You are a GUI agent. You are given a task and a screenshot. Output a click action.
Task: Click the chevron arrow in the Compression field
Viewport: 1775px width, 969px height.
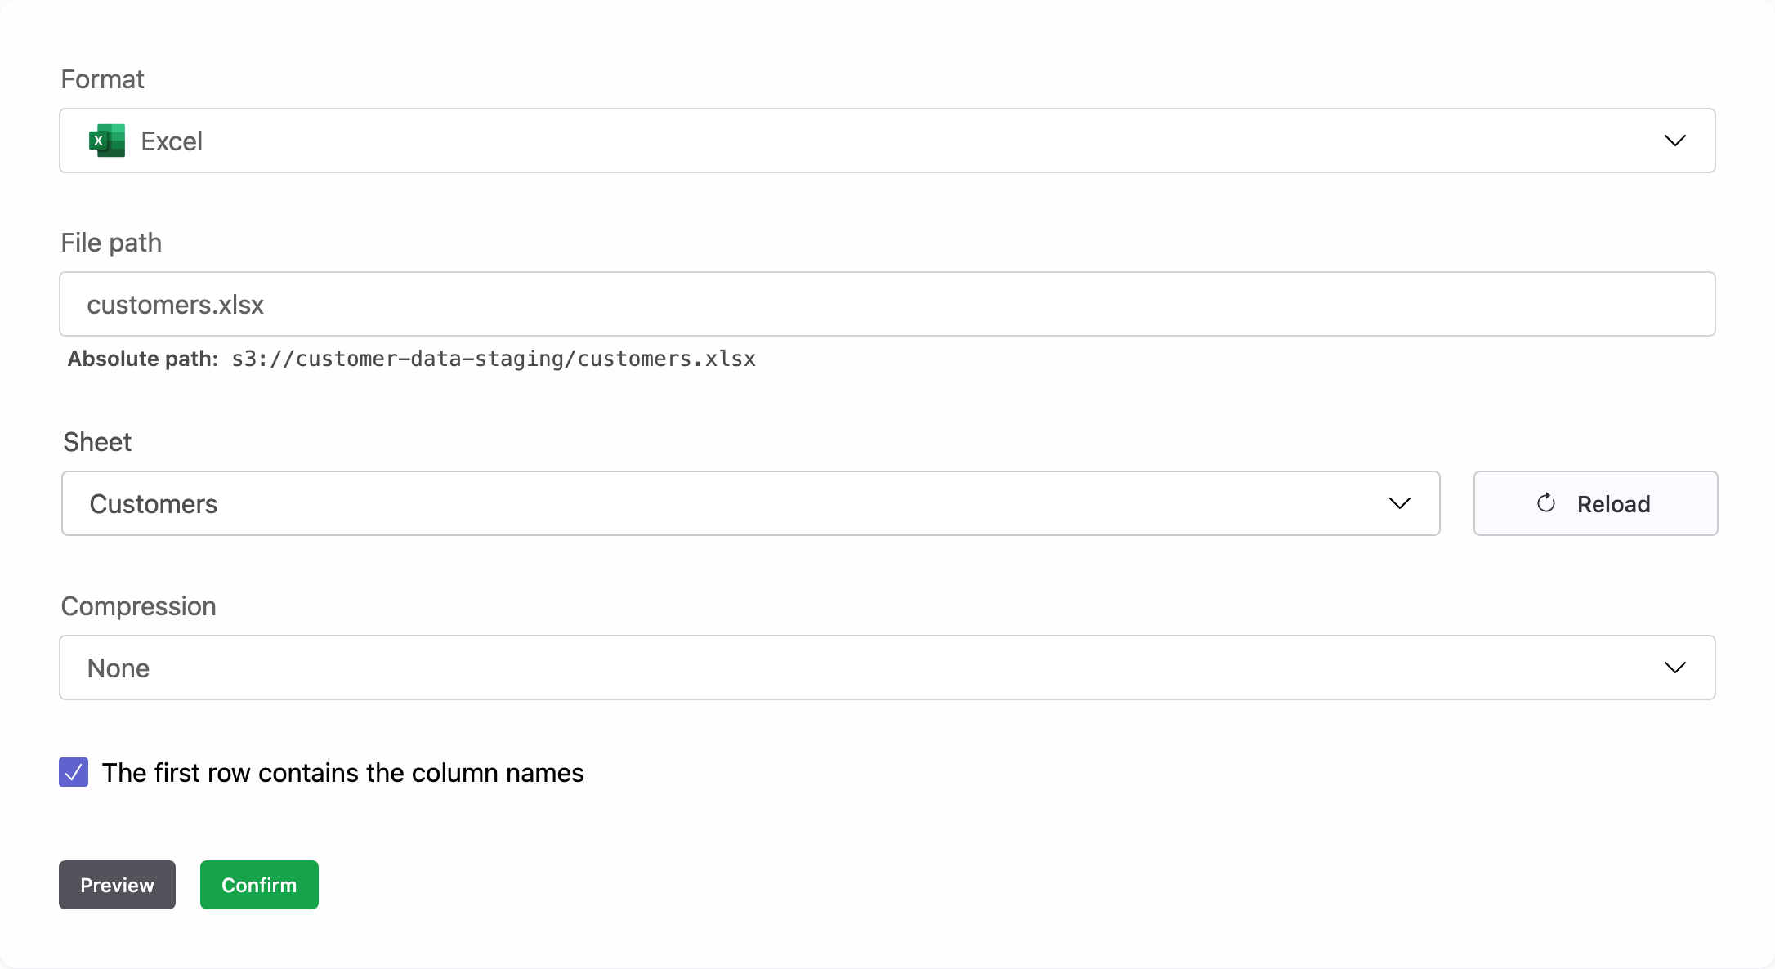1674,668
